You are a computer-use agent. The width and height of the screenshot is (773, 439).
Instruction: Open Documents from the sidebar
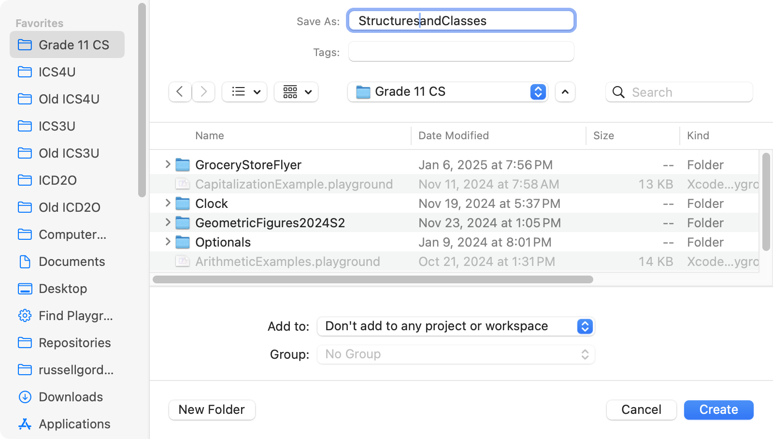[x=72, y=262]
